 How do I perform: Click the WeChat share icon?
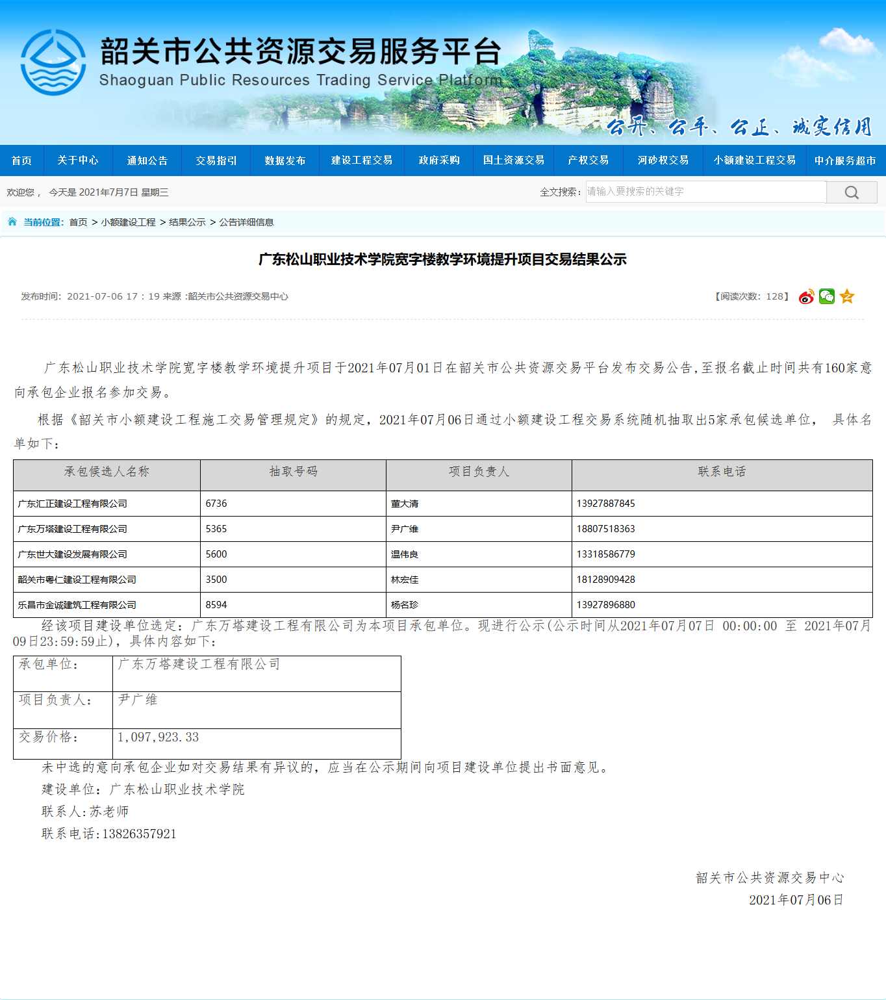[x=826, y=296]
